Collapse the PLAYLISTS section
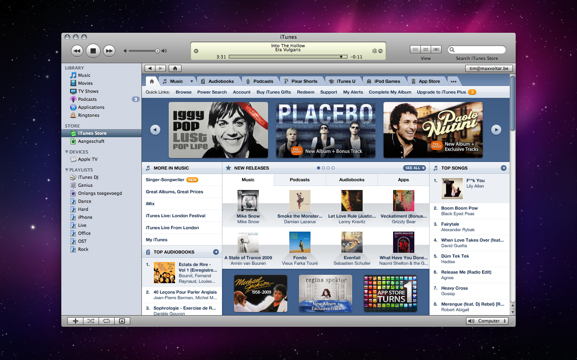 [x=67, y=170]
